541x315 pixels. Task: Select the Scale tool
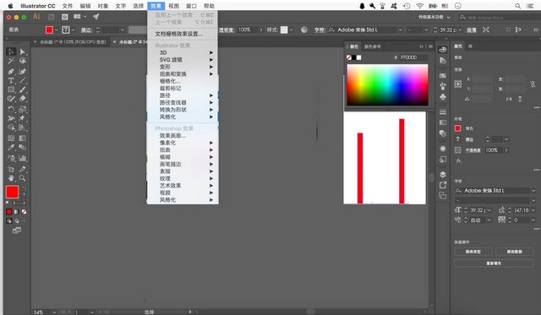[x=23, y=109]
